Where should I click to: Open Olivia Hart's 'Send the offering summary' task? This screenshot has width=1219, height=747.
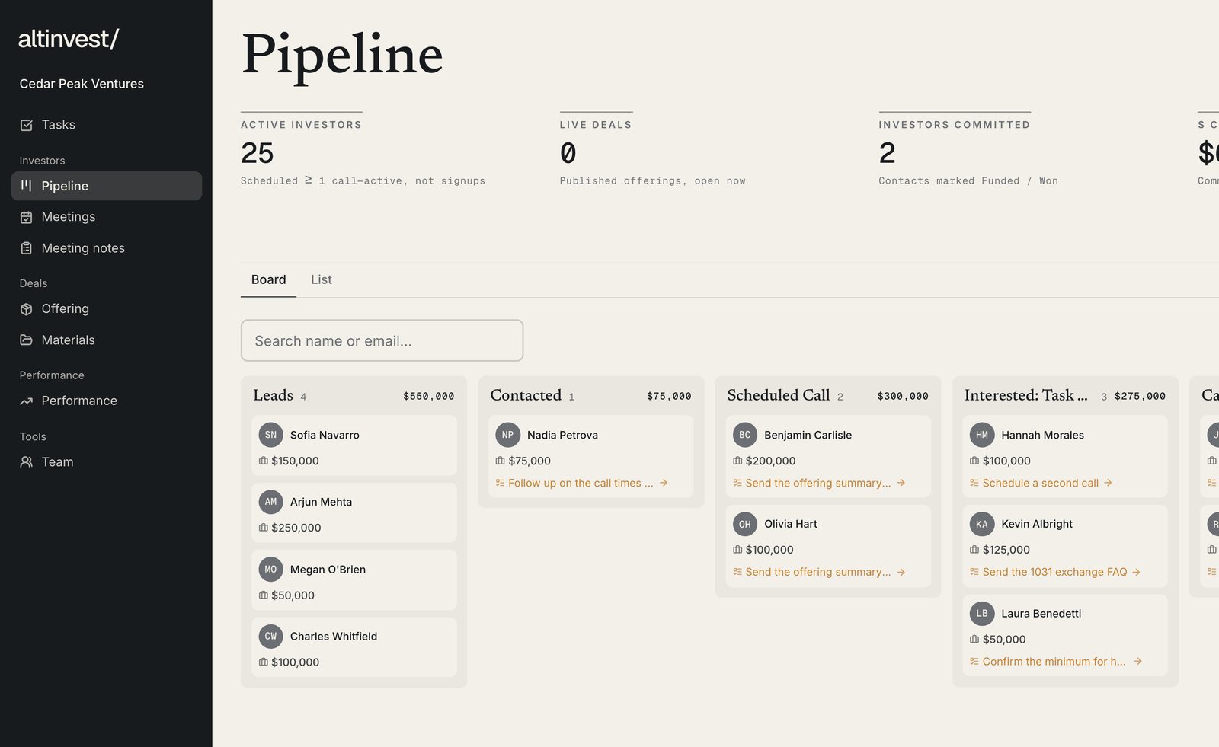pyautogui.click(x=819, y=572)
